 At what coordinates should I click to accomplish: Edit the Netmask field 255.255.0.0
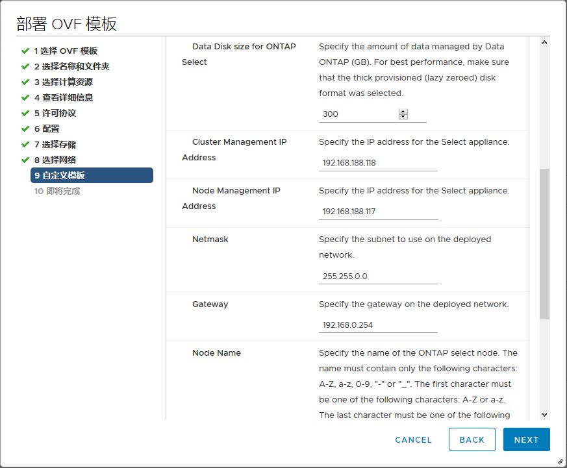[378, 277]
